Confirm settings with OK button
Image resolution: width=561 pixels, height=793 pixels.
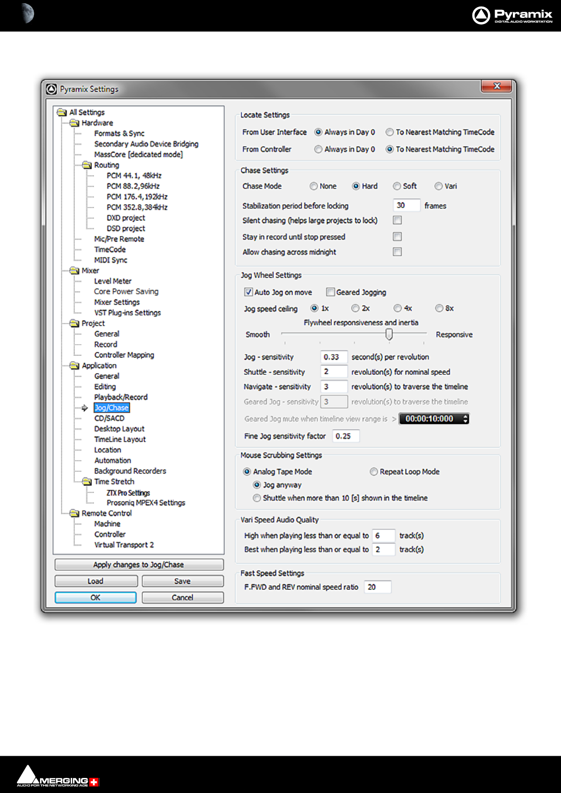coord(96,598)
